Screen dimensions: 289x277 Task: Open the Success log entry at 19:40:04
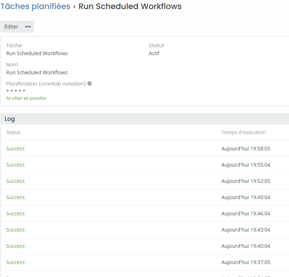coord(16,246)
